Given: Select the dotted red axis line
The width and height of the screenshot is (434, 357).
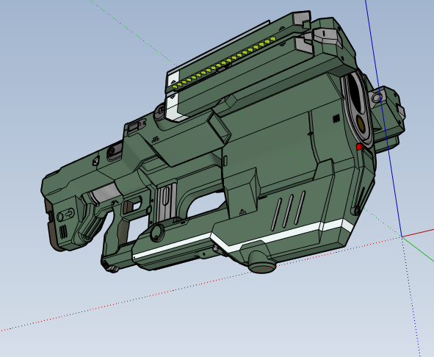Looking at the screenshot, I should (x=200, y=284).
